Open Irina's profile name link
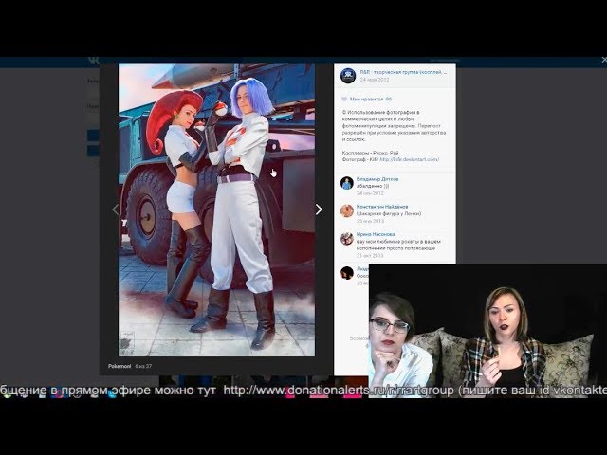 376,234
